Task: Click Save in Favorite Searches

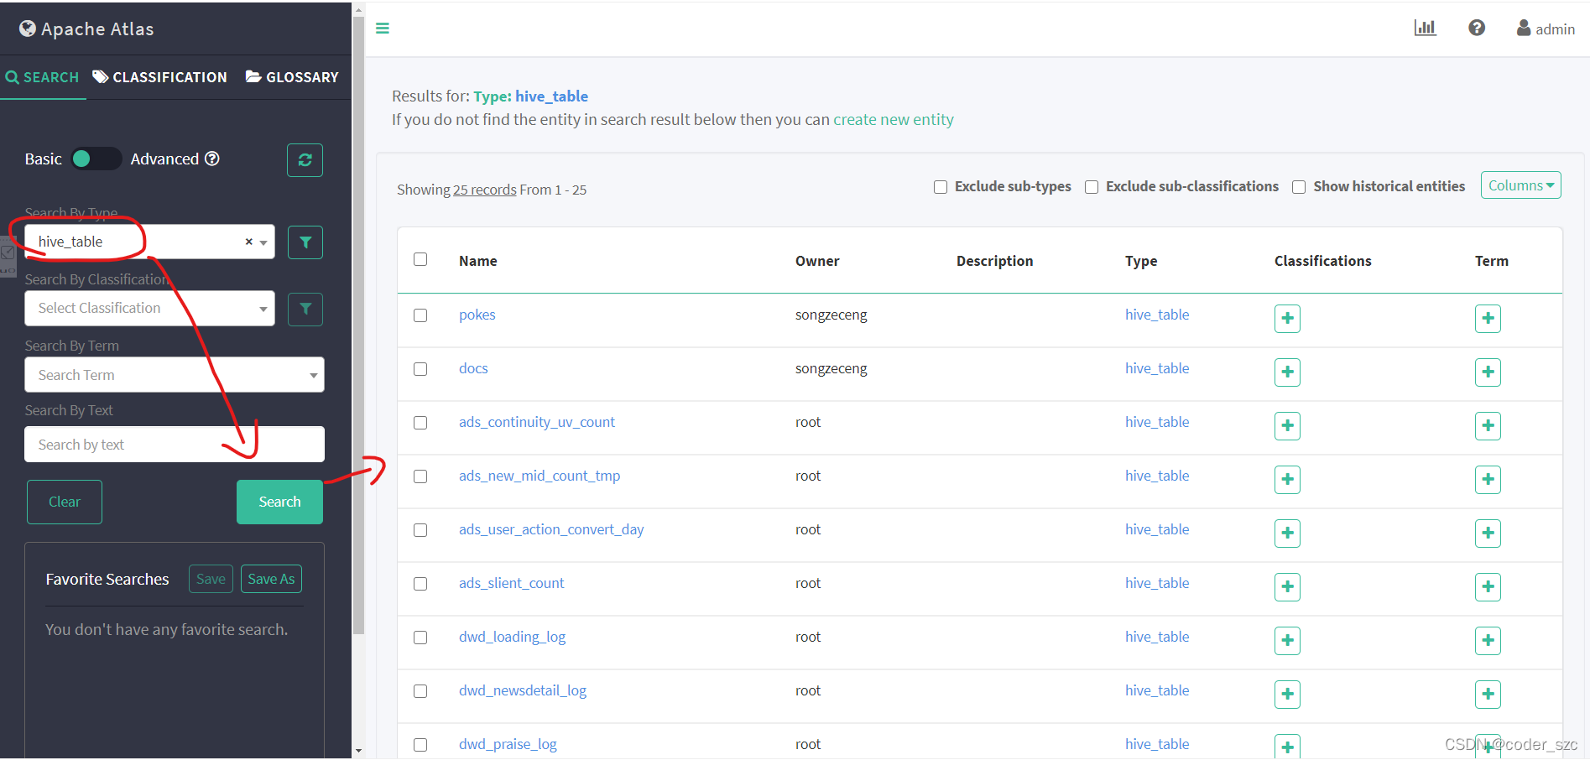Action: (211, 579)
